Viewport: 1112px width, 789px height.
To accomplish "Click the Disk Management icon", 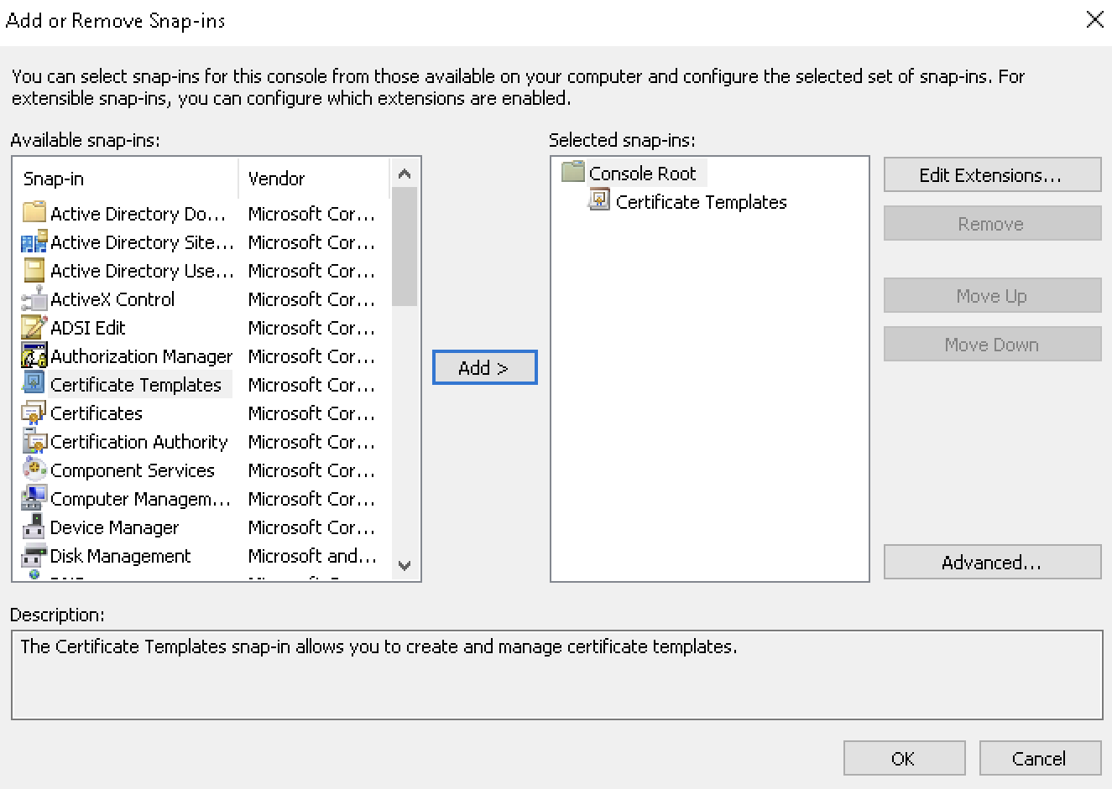I will pyautogui.click(x=34, y=556).
